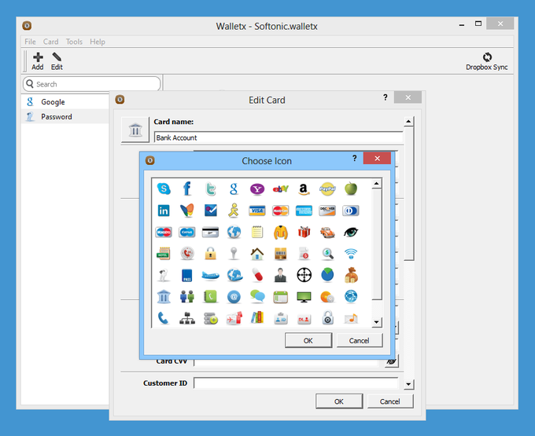Pick the email at-sign icon
Image resolution: width=535 pixels, height=436 pixels.
234,297
